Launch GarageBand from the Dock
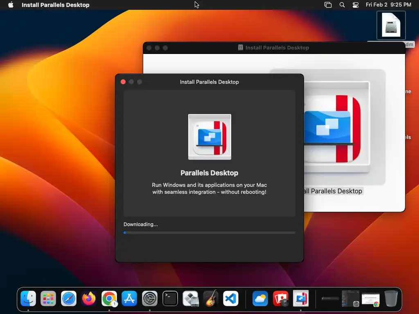Viewport: 419px width, 314px height. 211,298
